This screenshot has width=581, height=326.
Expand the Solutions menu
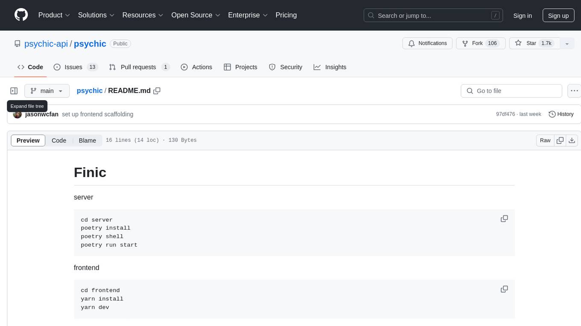[96, 15]
